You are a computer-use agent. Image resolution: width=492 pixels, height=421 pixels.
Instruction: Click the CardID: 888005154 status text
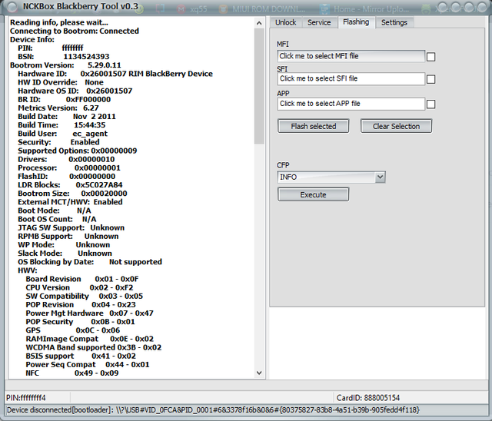coord(368,398)
